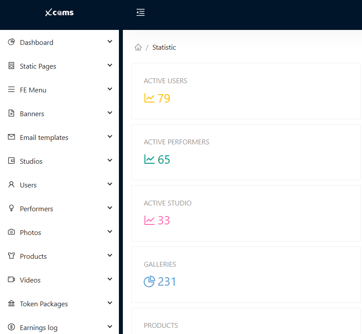Click the Xcams logo
This screenshot has width=362, height=334.
tap(59, 12)
